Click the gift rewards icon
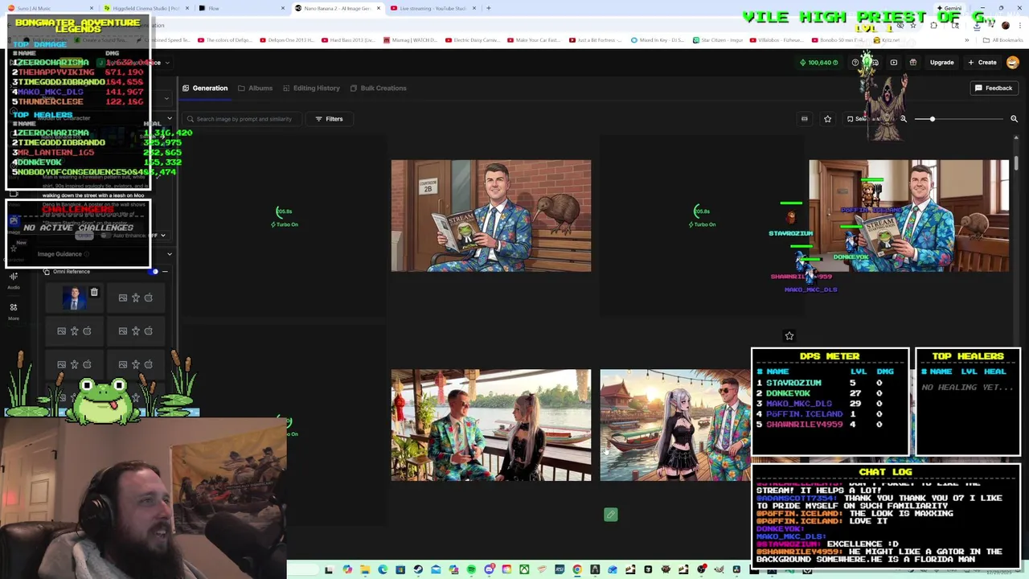The width and height of the screenshot is (1029, 579). tap(912, 62)
